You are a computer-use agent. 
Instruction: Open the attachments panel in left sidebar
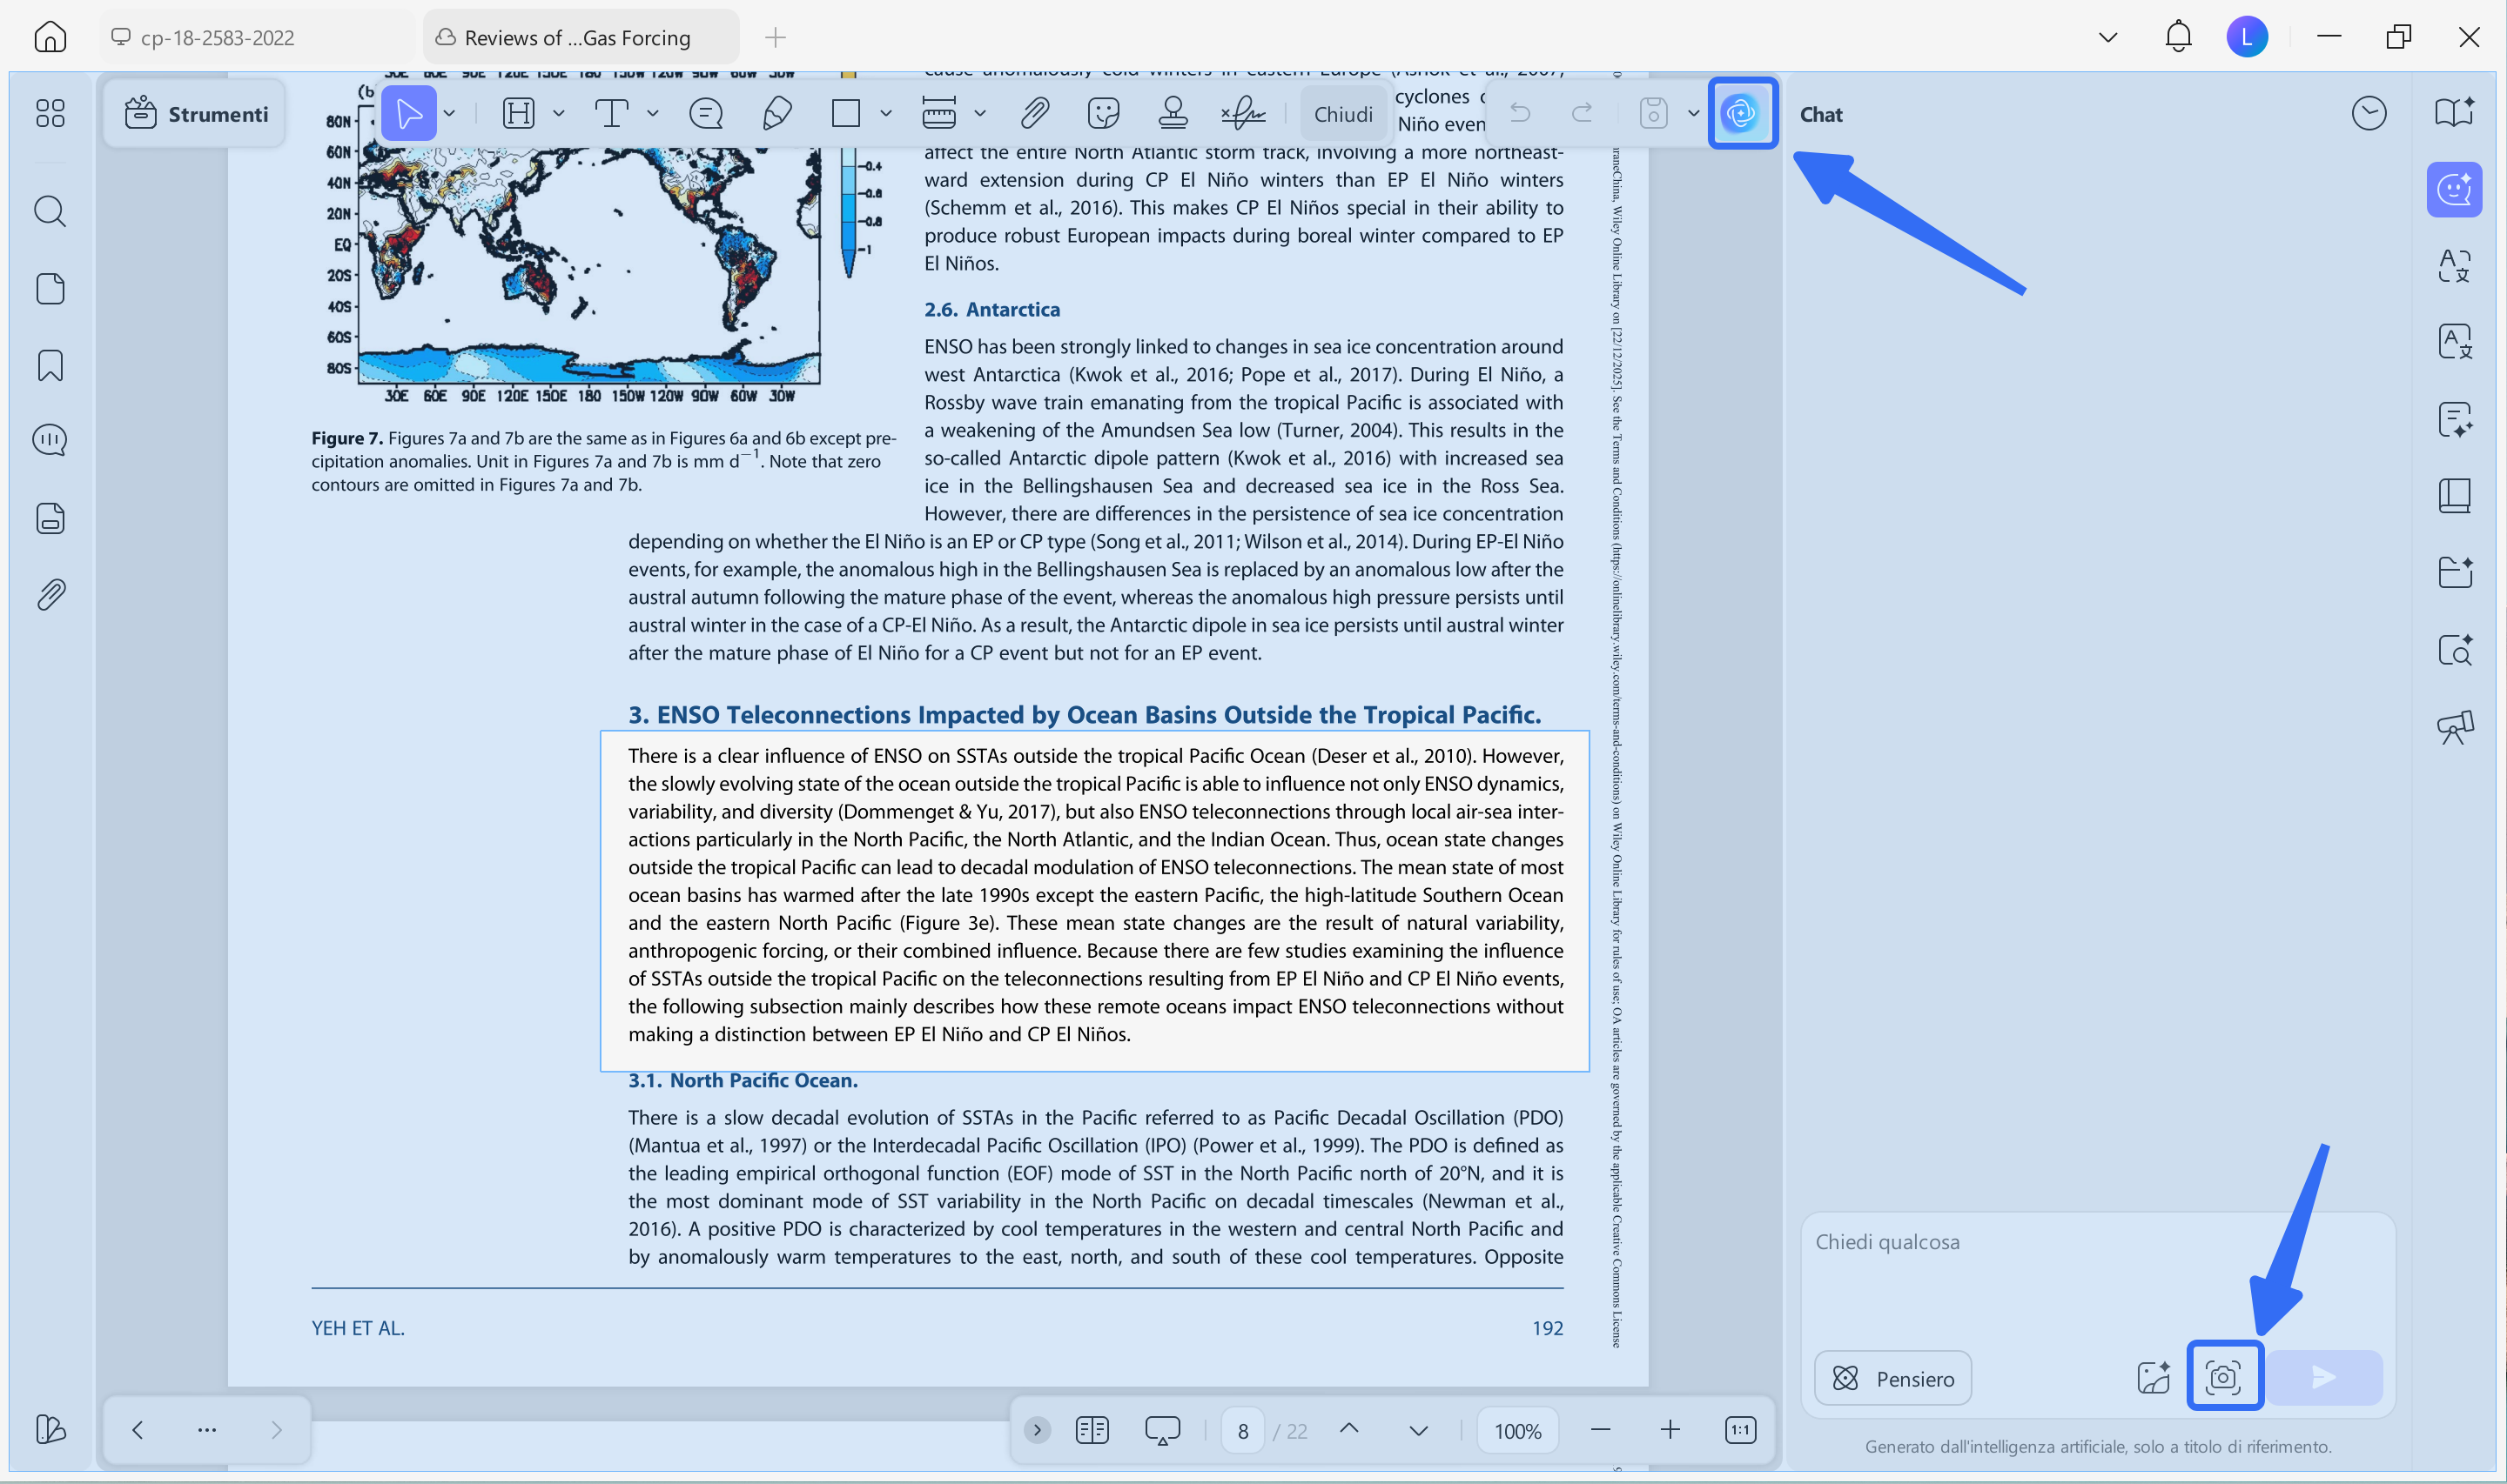50,595
